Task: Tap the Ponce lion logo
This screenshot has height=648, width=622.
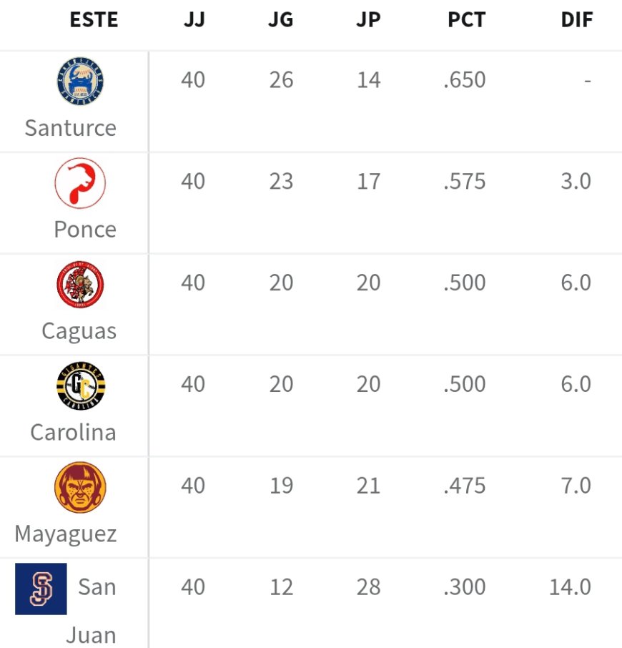Action: pyautogui.click(x=80, y=183)
